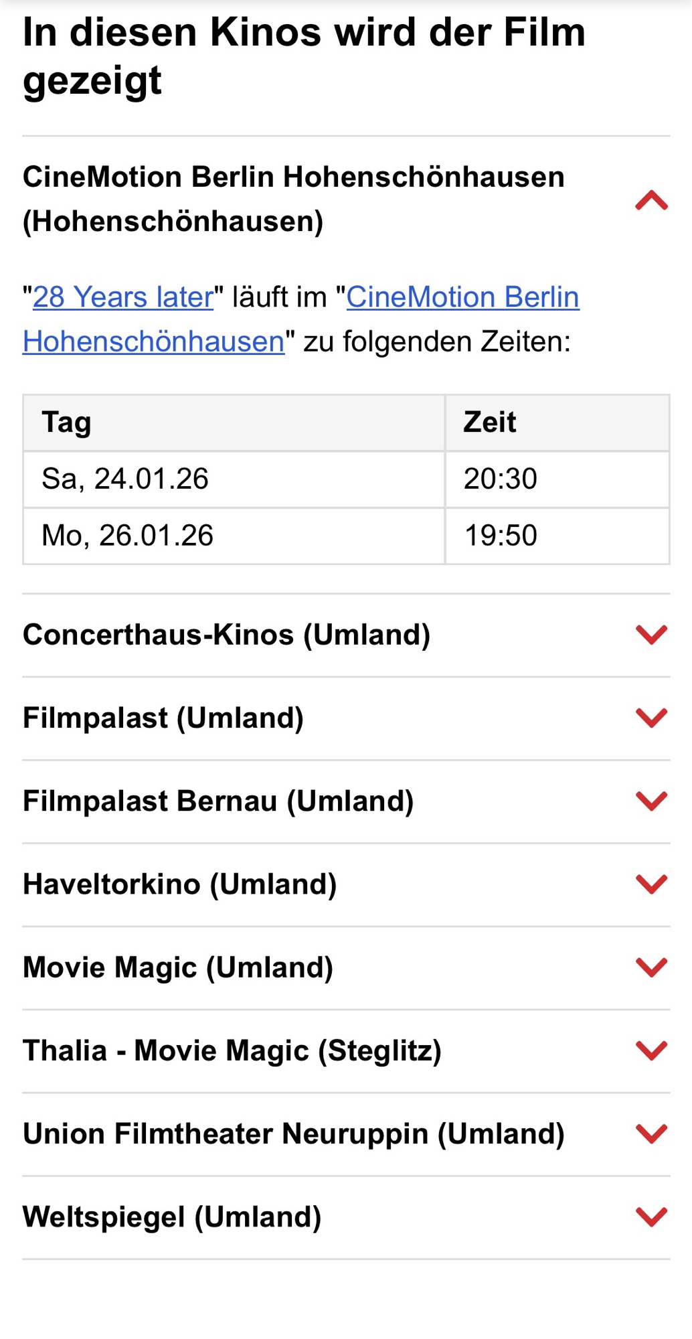Select the Filmpalast Bernau (Umland) heading
692x1339 pixels.
(218, 801)
